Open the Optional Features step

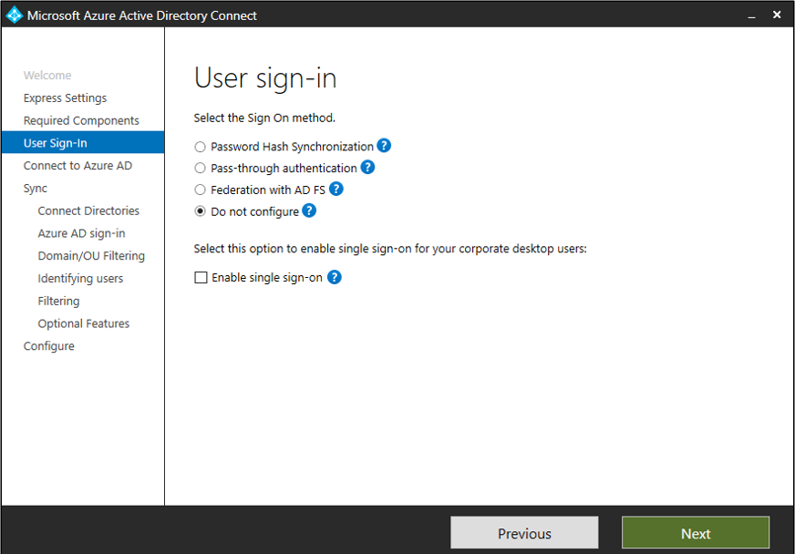83,323
